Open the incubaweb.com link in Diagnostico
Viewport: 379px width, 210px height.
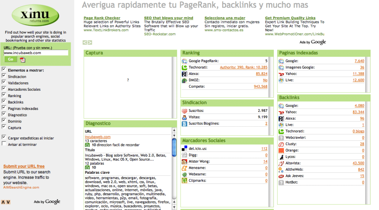point(98,137)
